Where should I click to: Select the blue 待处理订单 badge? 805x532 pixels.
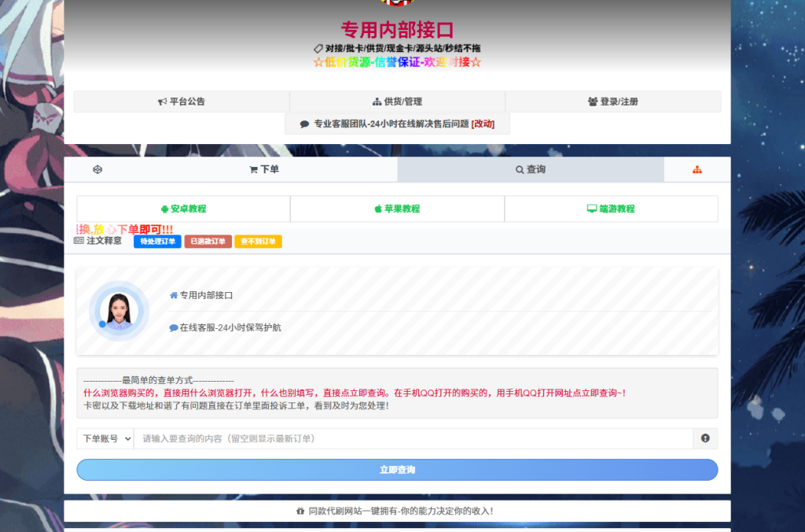coord(156,242)
